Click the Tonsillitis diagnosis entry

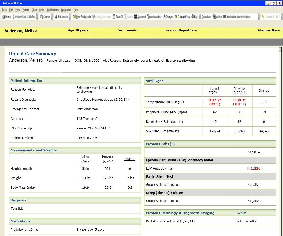pyautogui.click(x=17, y=209)
